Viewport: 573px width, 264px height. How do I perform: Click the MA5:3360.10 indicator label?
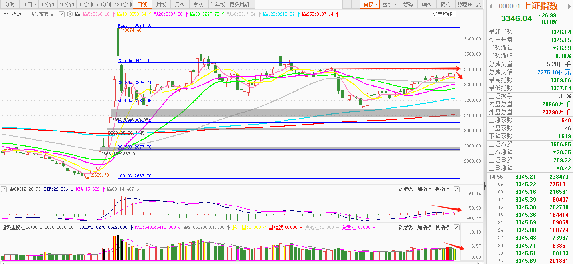click(96, 14)
